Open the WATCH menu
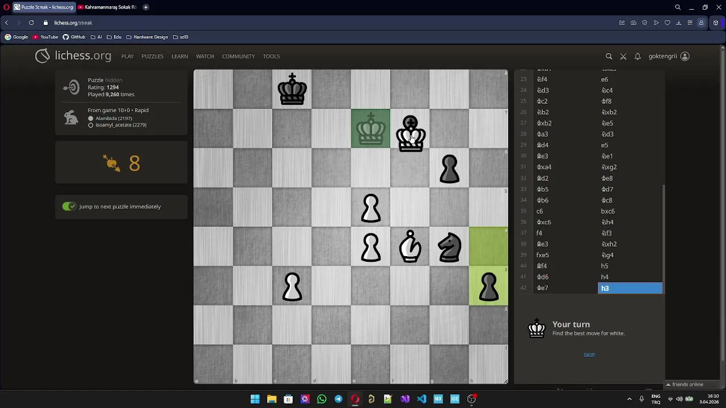This screenshot has height=408, width=726. coord(205,56)
